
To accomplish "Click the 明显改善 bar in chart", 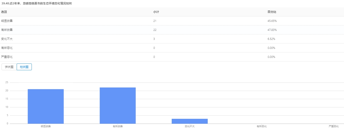I will [46, 106].
